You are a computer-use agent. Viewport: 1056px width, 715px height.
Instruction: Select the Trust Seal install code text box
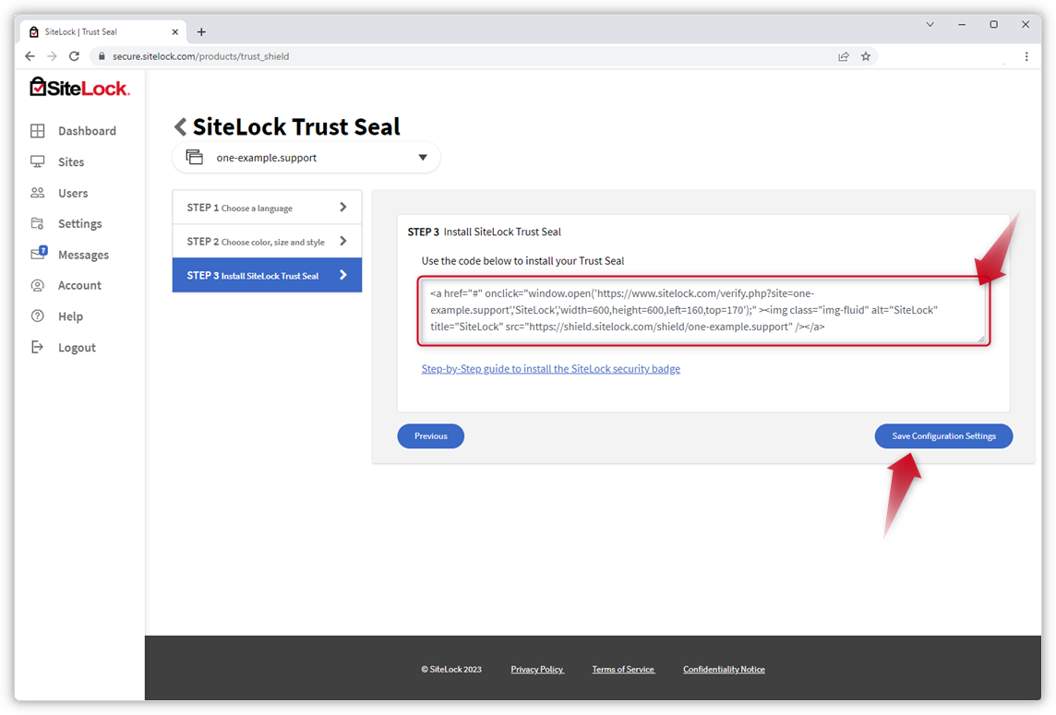[703, 310]
